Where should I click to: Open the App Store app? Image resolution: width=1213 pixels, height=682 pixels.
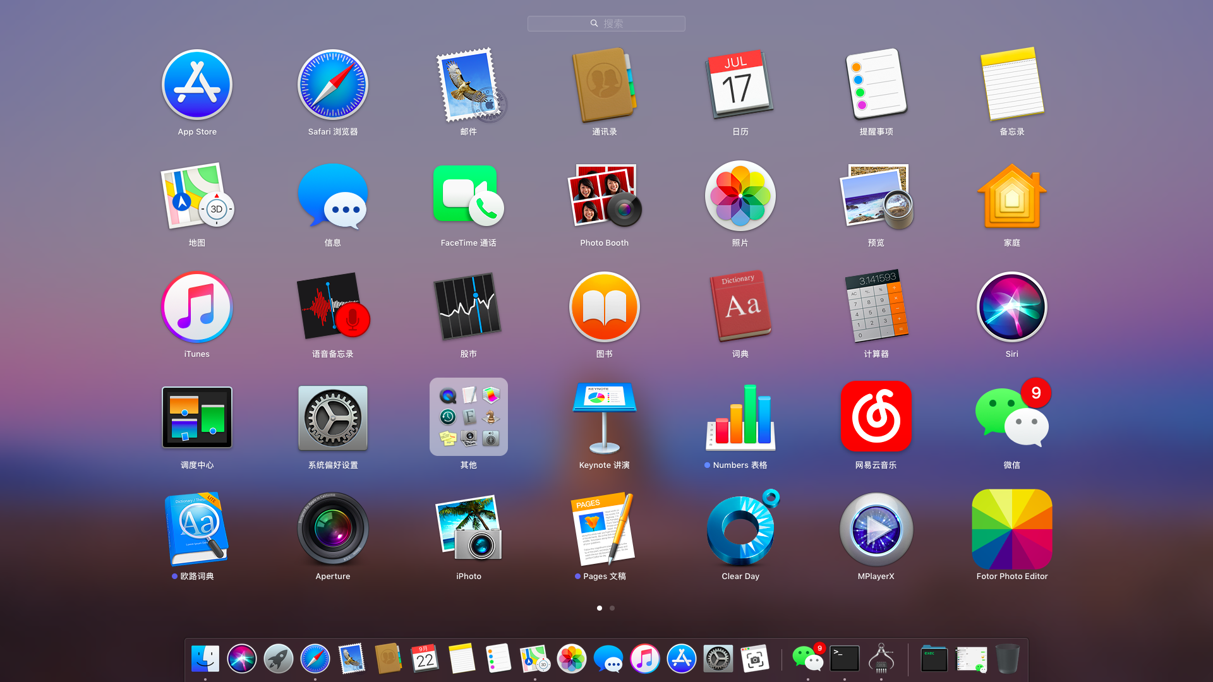click(x=197, y=85)
